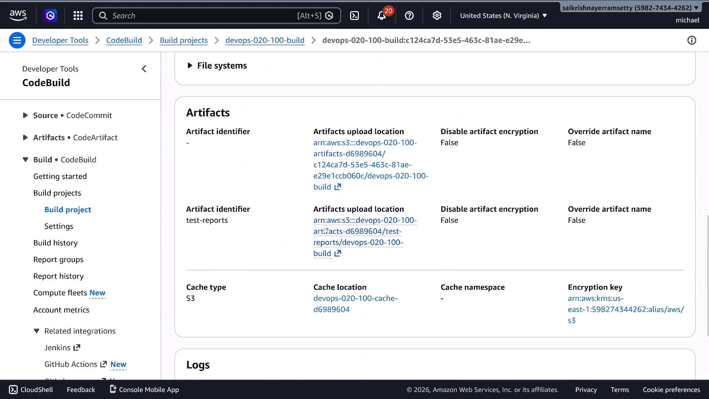Open Report history in sidebar
This screenshot has height=399, width=709.
58,276
